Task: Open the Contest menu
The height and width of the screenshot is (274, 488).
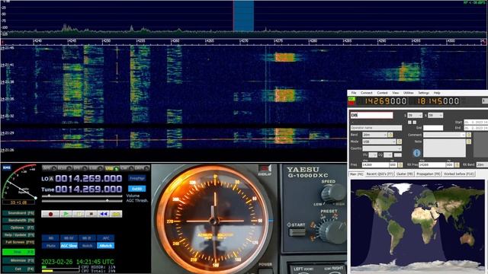Action: point(382,93)
